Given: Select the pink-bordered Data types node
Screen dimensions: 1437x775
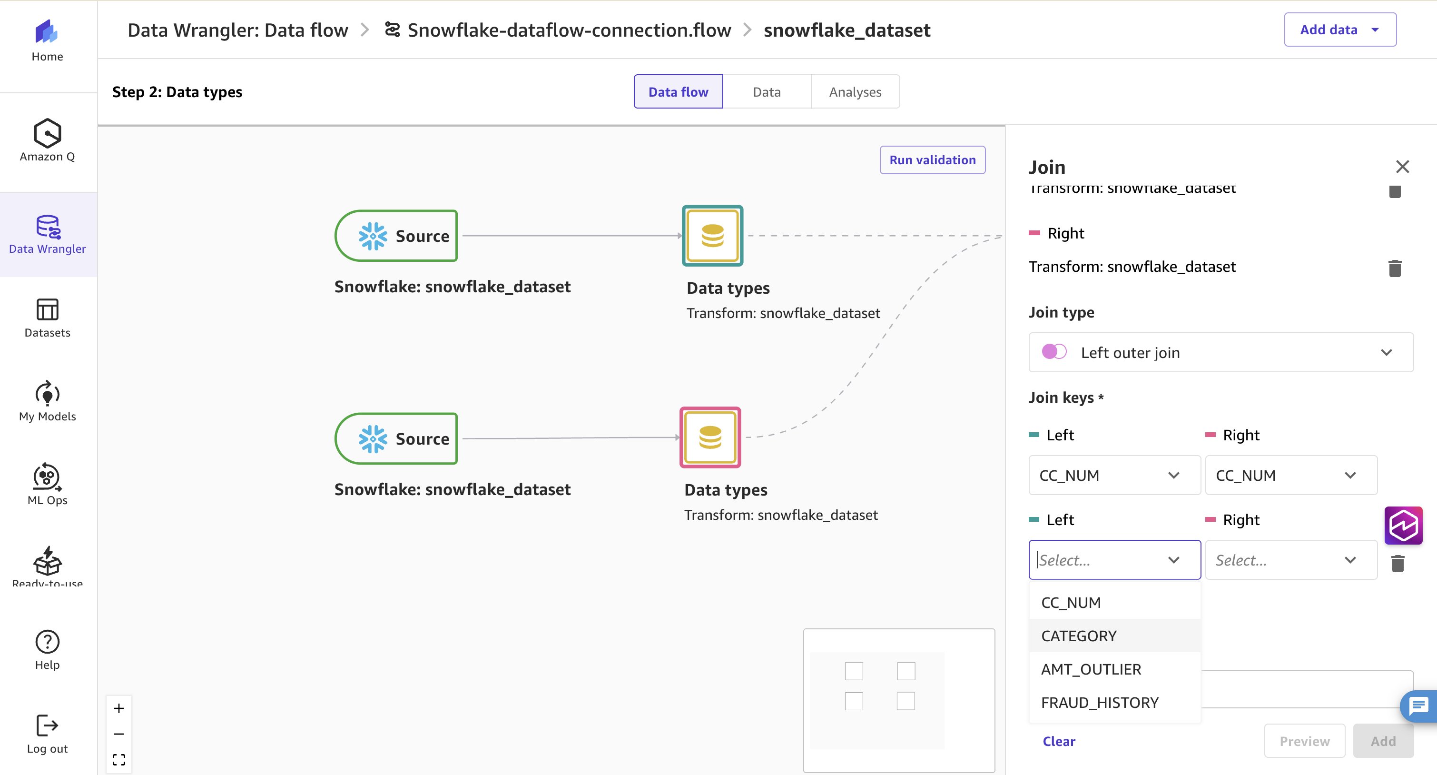Looking at the screenshot, I should click(710, 437).
